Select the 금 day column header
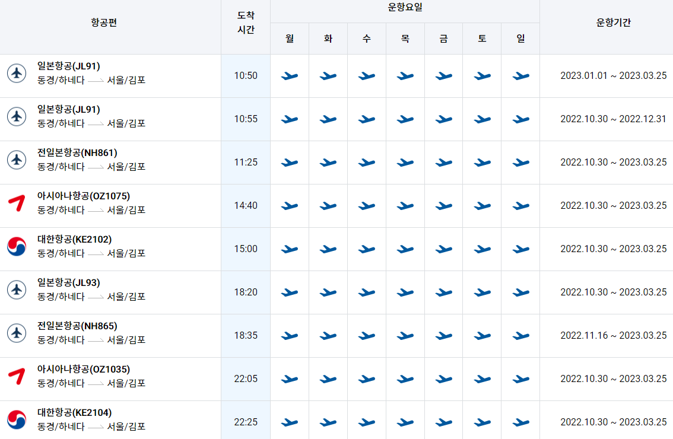Viewport: 673px width, 439px height. click(443, 37)
